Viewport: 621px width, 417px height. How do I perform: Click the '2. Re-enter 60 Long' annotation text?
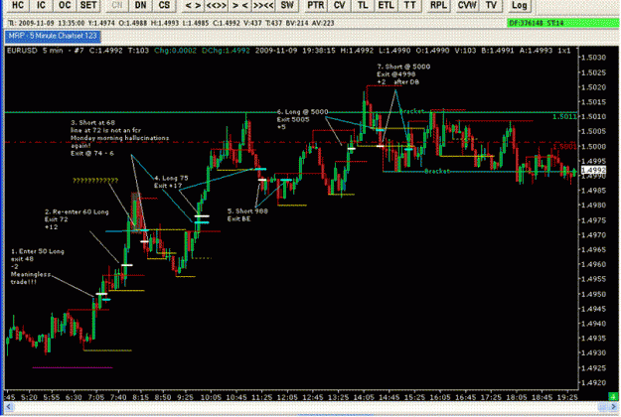(77, 212)
